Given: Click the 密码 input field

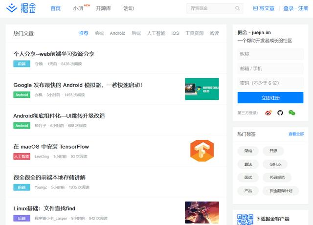Looking at the screenshot, I should click(270, 83).
